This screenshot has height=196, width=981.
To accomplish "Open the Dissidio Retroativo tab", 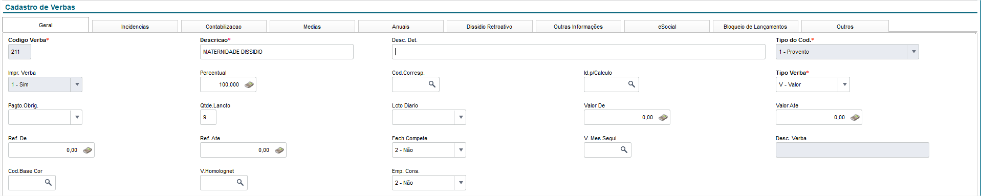I will [489, 27].
